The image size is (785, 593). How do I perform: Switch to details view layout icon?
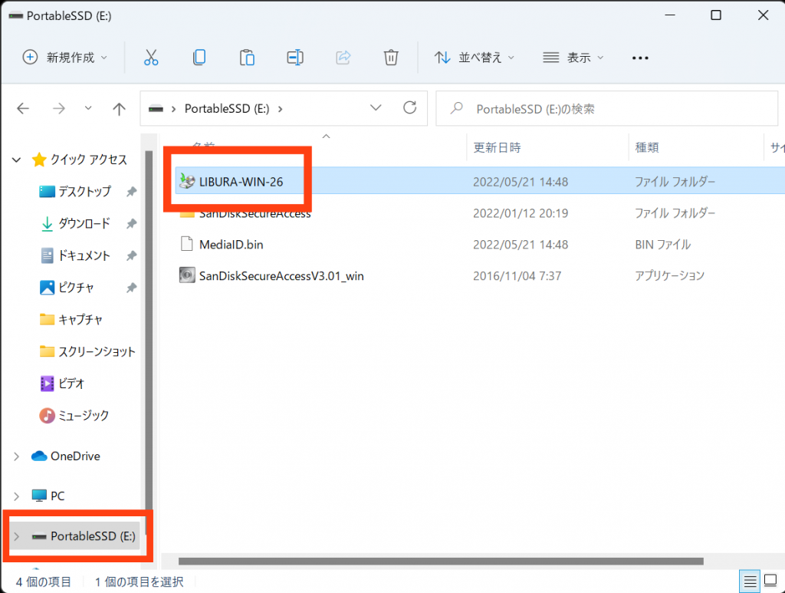751,581
